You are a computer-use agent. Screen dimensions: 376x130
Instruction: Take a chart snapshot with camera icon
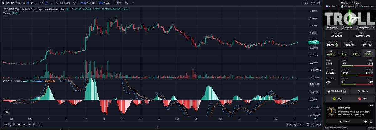coord(319,3)
